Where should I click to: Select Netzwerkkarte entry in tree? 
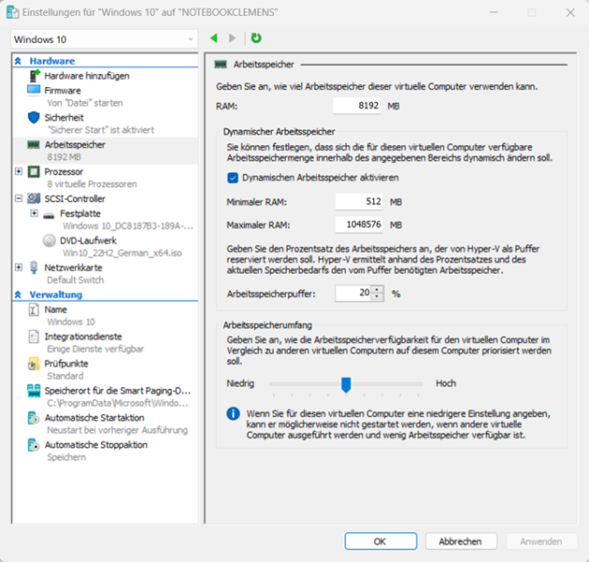(73, 268)
